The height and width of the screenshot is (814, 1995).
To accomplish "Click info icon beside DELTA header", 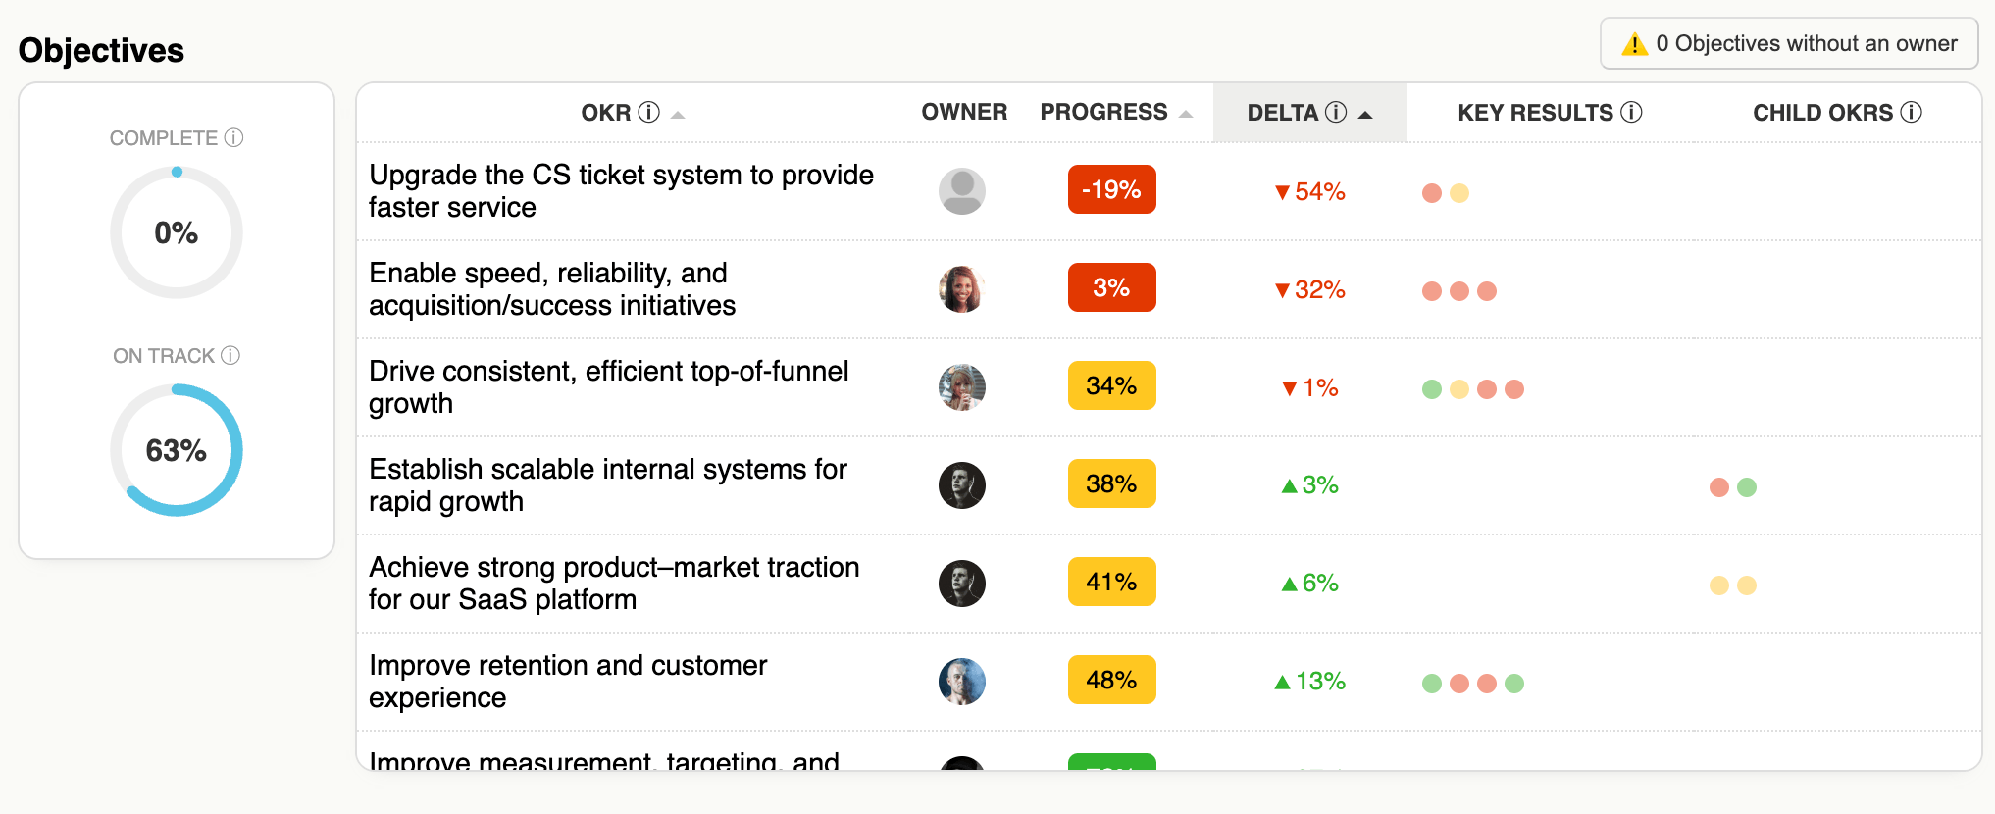I will (x=1336, y=112).
